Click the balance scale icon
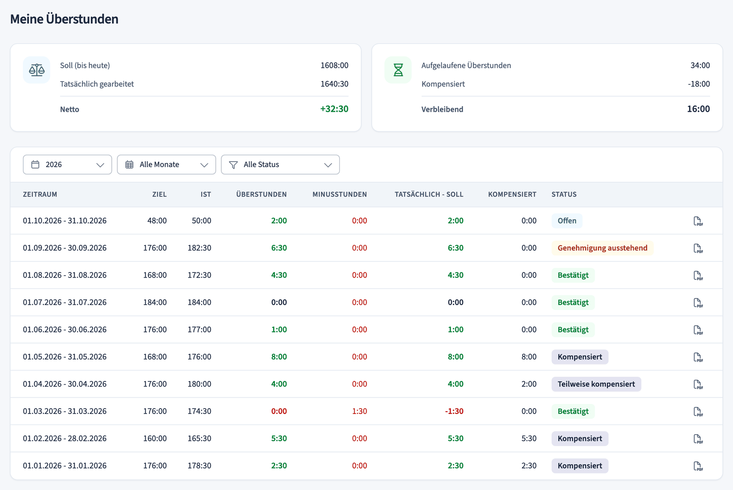 pos(37,70)
